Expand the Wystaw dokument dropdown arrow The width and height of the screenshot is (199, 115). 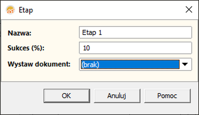[185, 64]
